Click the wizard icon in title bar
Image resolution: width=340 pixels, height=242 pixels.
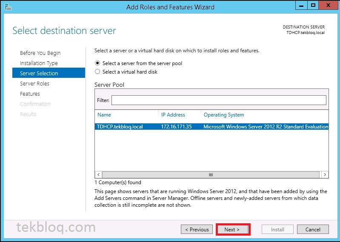(x=8, y=7)
